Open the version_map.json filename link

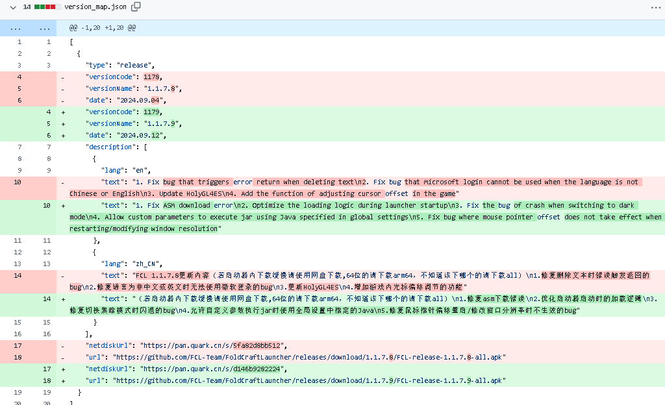(x=95, y=6)
